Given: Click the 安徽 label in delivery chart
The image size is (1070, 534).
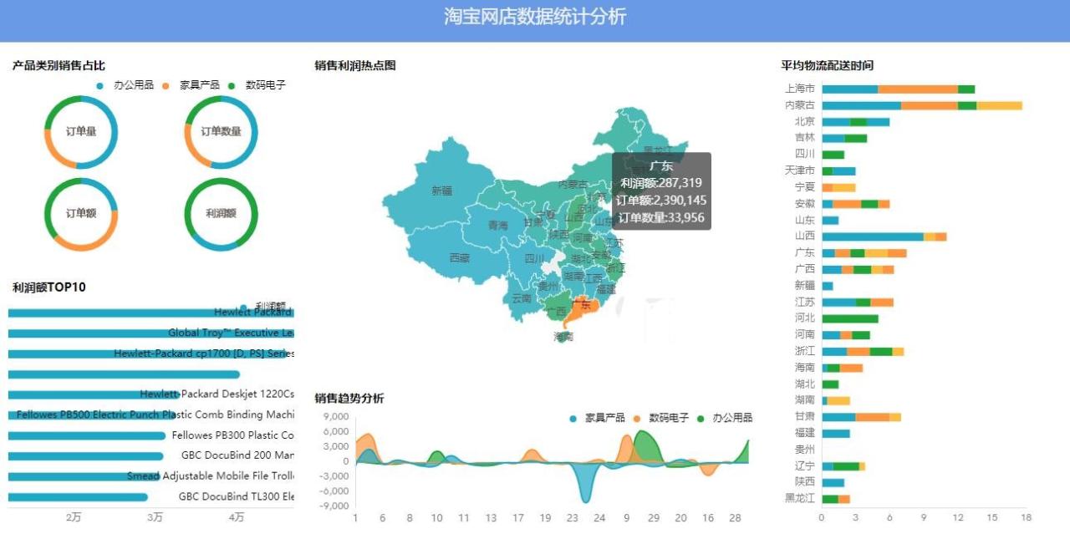Looking at the screenshot, I should pyautogui.click(x=805, y=204).
